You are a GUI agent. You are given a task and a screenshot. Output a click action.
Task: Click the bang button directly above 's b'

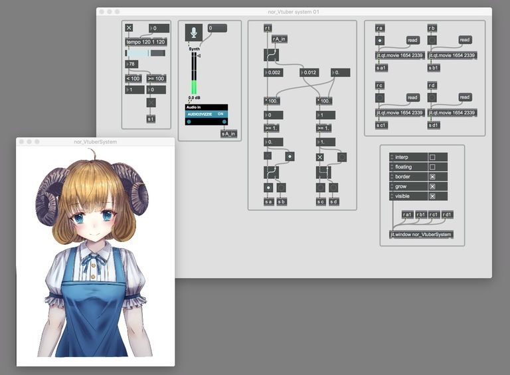pos(281,187)
